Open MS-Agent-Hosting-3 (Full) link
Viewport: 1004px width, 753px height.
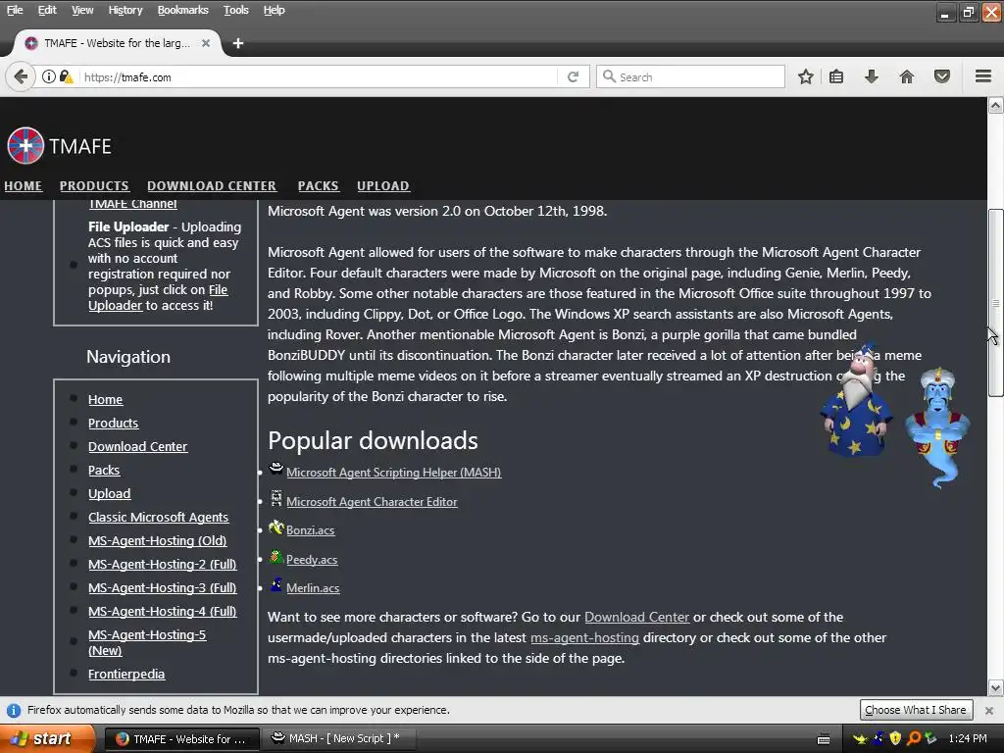pos(163,588)
